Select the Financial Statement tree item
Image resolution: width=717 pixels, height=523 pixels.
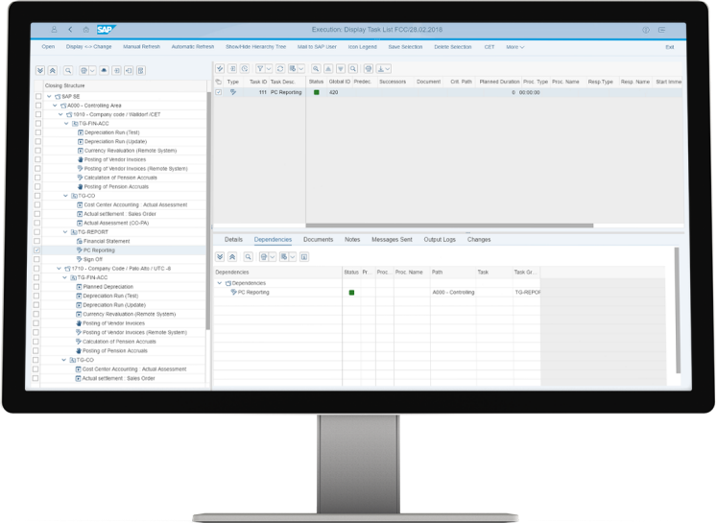click(x=106, y=241)
